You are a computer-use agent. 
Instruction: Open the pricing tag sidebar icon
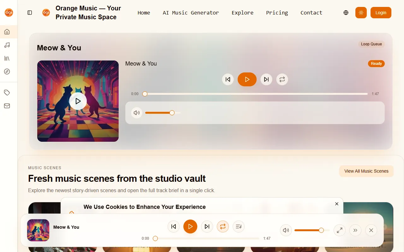[x=7, y=93]
